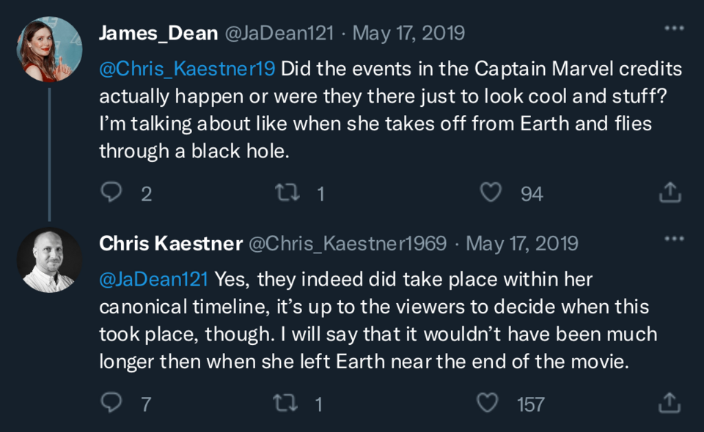Reply to Chris Kaestner's tweet

tap(111, 403)
